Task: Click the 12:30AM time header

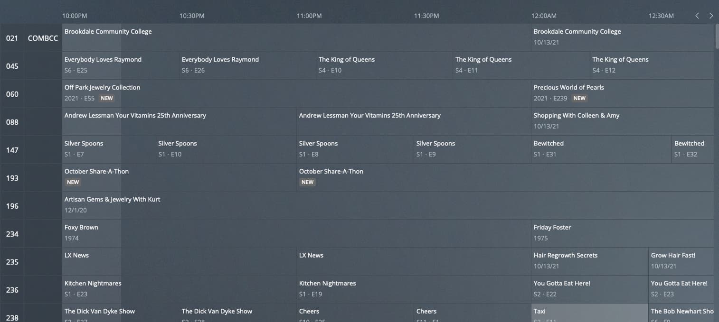Action: point(661,16)
